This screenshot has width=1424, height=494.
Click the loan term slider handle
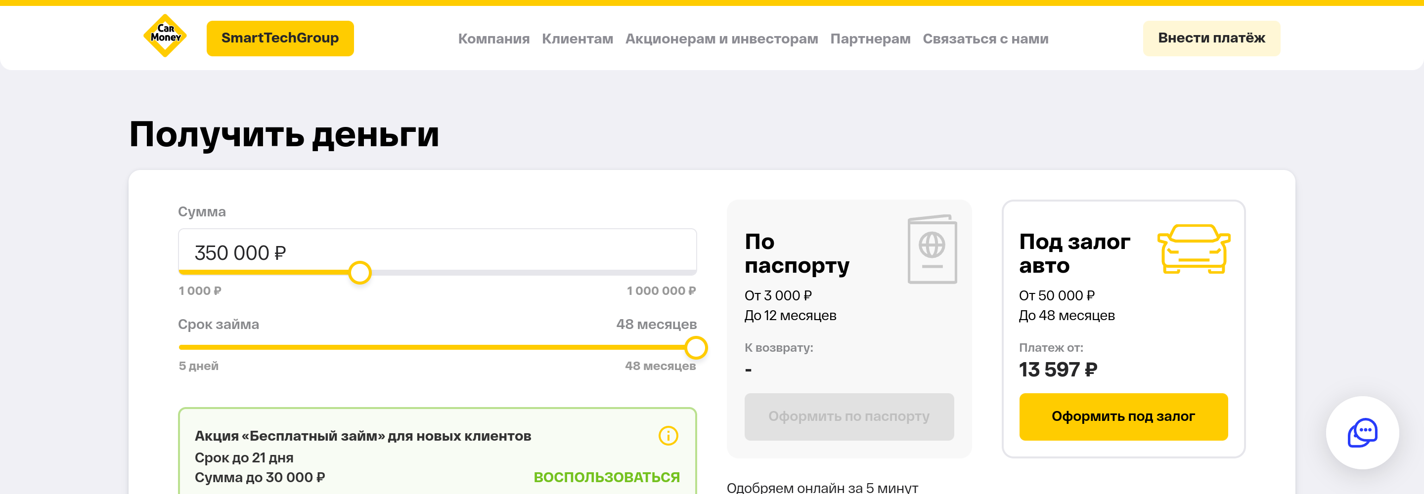coord(696,348)
